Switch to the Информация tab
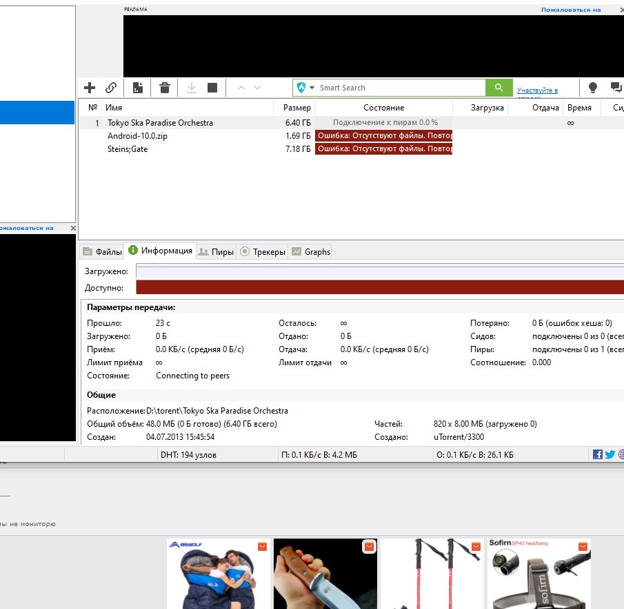 coord(160,251)
